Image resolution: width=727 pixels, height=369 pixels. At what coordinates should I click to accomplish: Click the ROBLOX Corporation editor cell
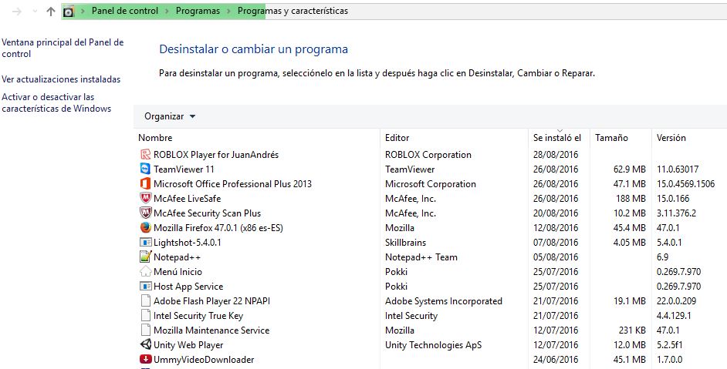tap(428, 155)
